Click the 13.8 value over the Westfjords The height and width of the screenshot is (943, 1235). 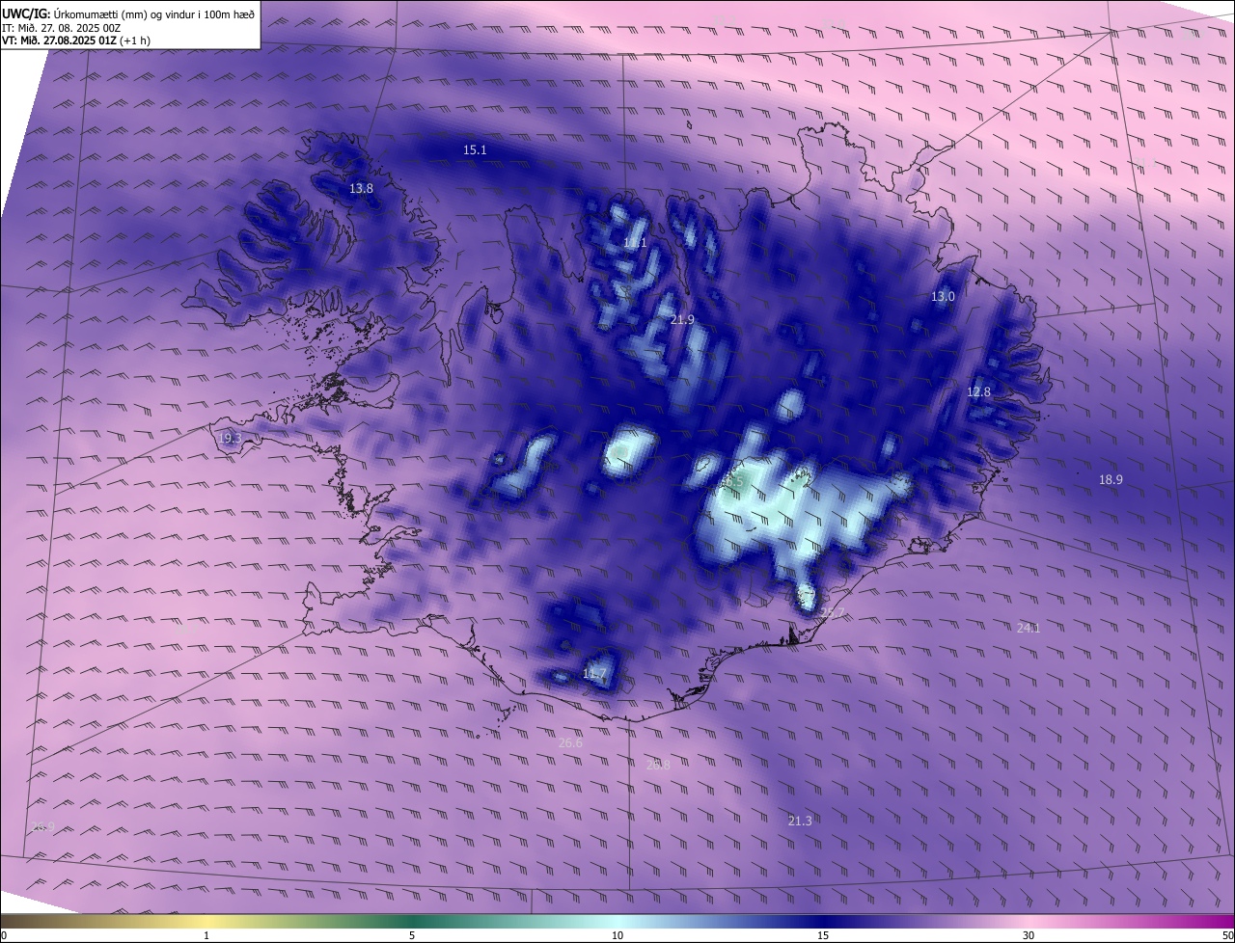(361, 188)
